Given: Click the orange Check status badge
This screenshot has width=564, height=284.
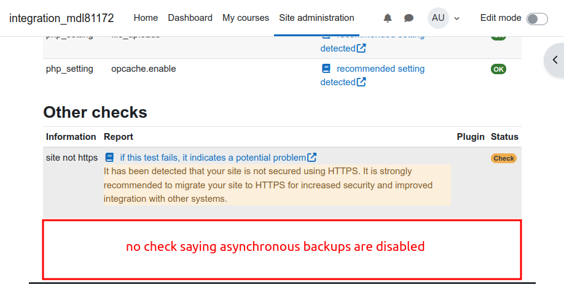Looking at the screenshot, I should pyautogui.click(x=504, y=158).
